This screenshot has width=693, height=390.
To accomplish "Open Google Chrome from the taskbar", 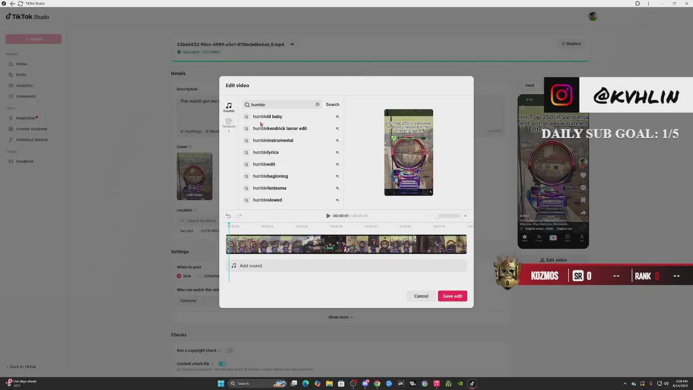I will (377, 383).
